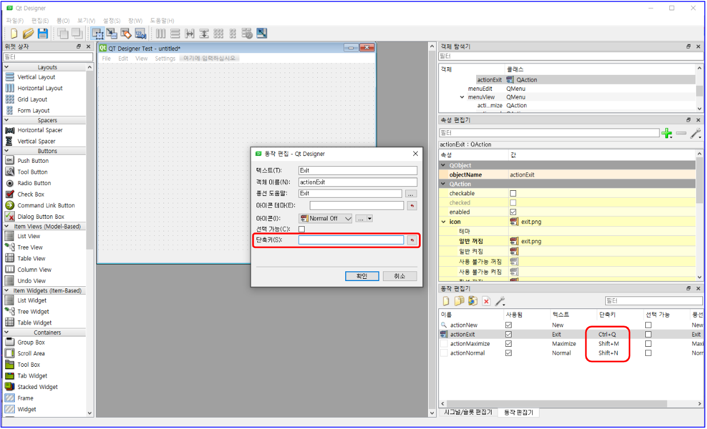Image resolution: width=707 pixels, height=429 pixels.
Task: Apply the form layout toolbar tool
Action: (x=233, y=33)
